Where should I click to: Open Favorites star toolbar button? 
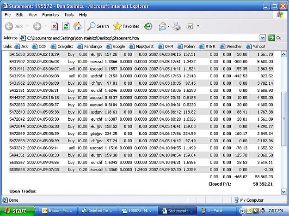point(126,26)
